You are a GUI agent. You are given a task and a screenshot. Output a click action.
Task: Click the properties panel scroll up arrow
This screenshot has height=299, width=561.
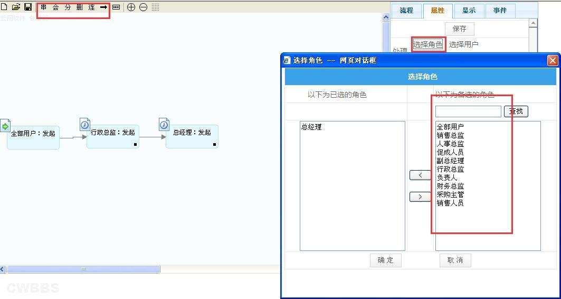[x=533, y=23]
